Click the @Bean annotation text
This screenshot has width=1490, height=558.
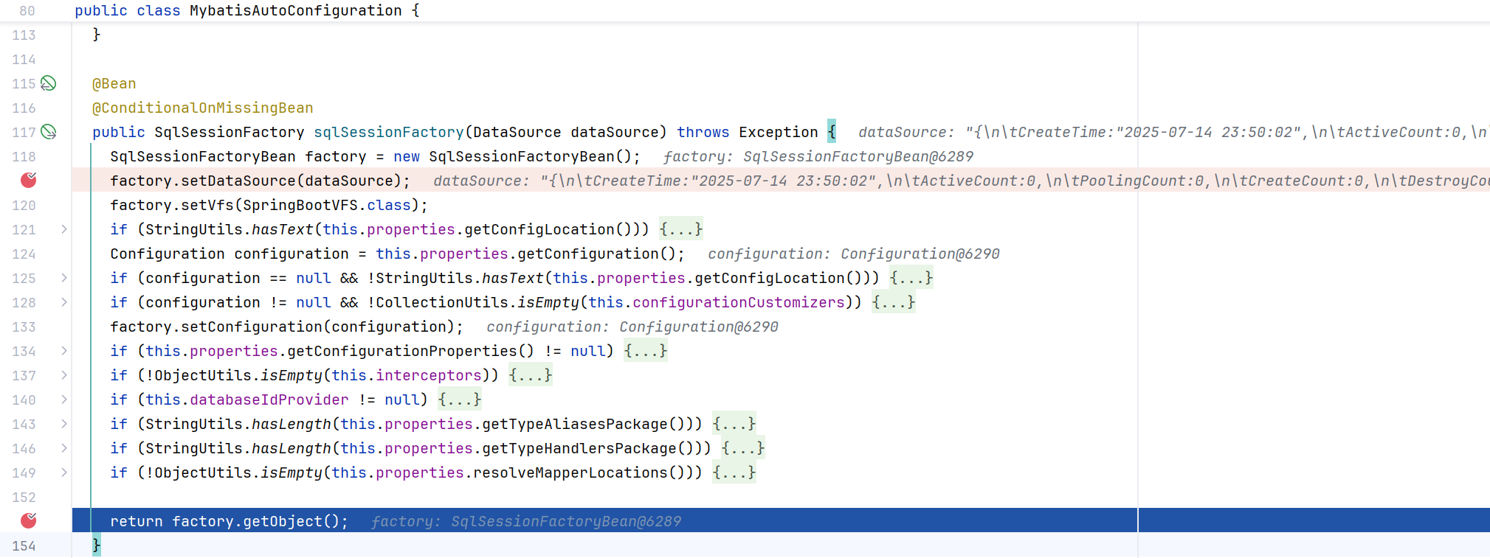[x=114, y=83]
